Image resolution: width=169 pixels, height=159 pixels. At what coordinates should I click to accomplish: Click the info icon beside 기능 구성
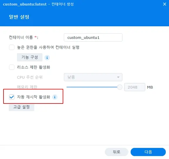[x=47, y=58]
